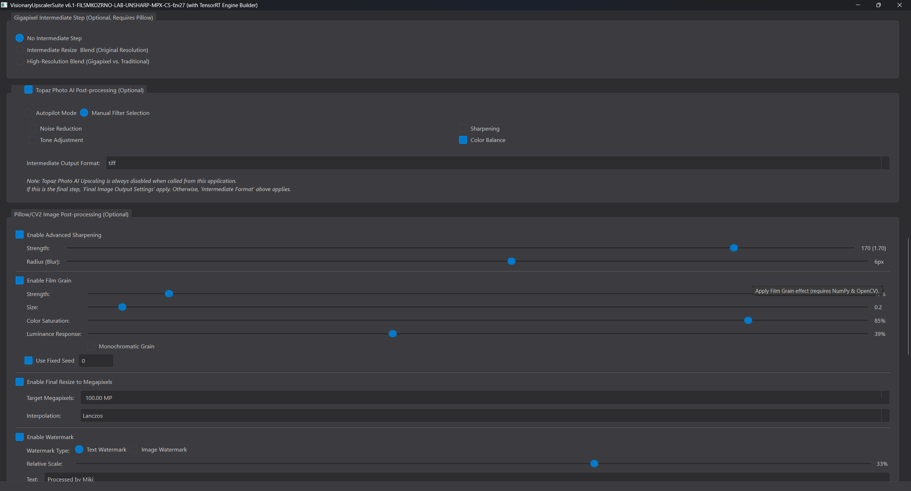The height and width of the screenshot is (491, 911).
Task: Enable Noise Reduction filter
Action: pos(32,128)
